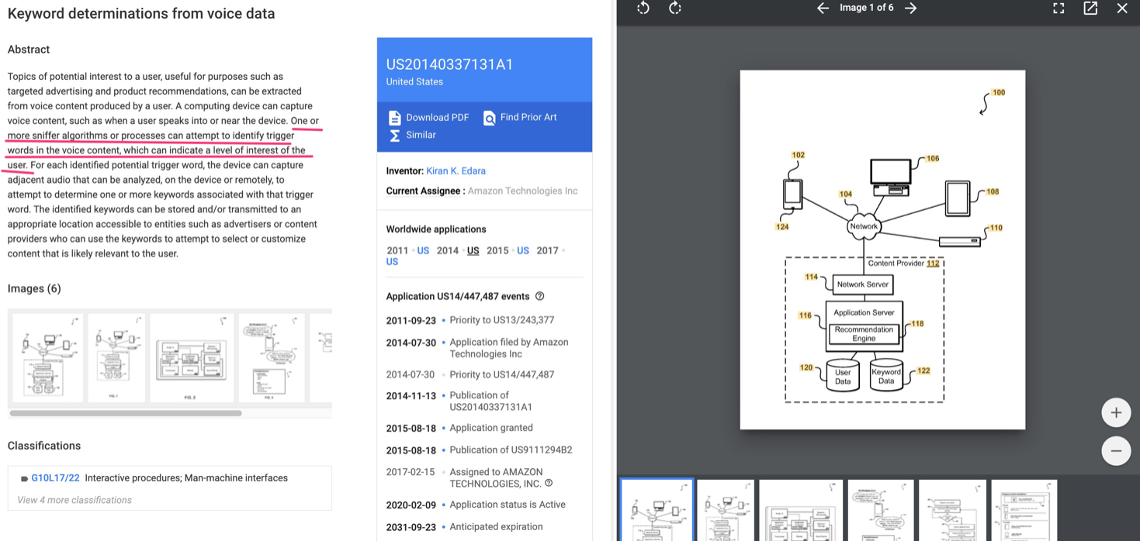The width and height of the screenshot is (1140, 541).
Task: Rotate image clockwise in the viewer
Action: [x=675, y=9]
